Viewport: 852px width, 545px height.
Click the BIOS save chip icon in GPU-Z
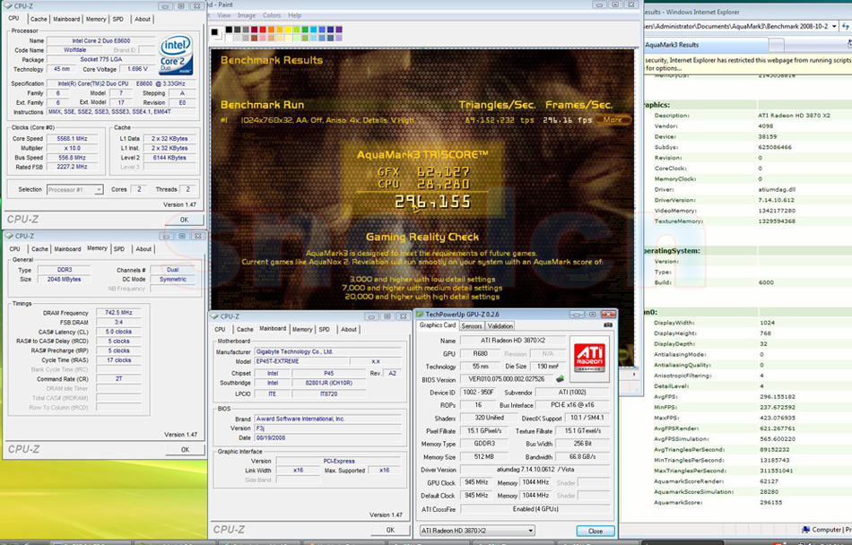click(560, 379)
